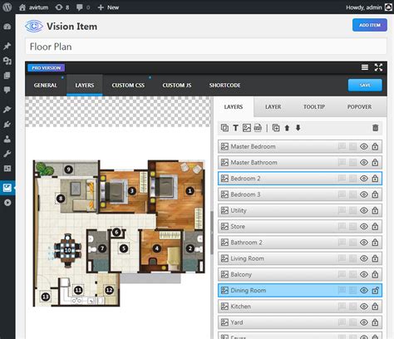Add a new text layer with the T icon

coord(235,128)
